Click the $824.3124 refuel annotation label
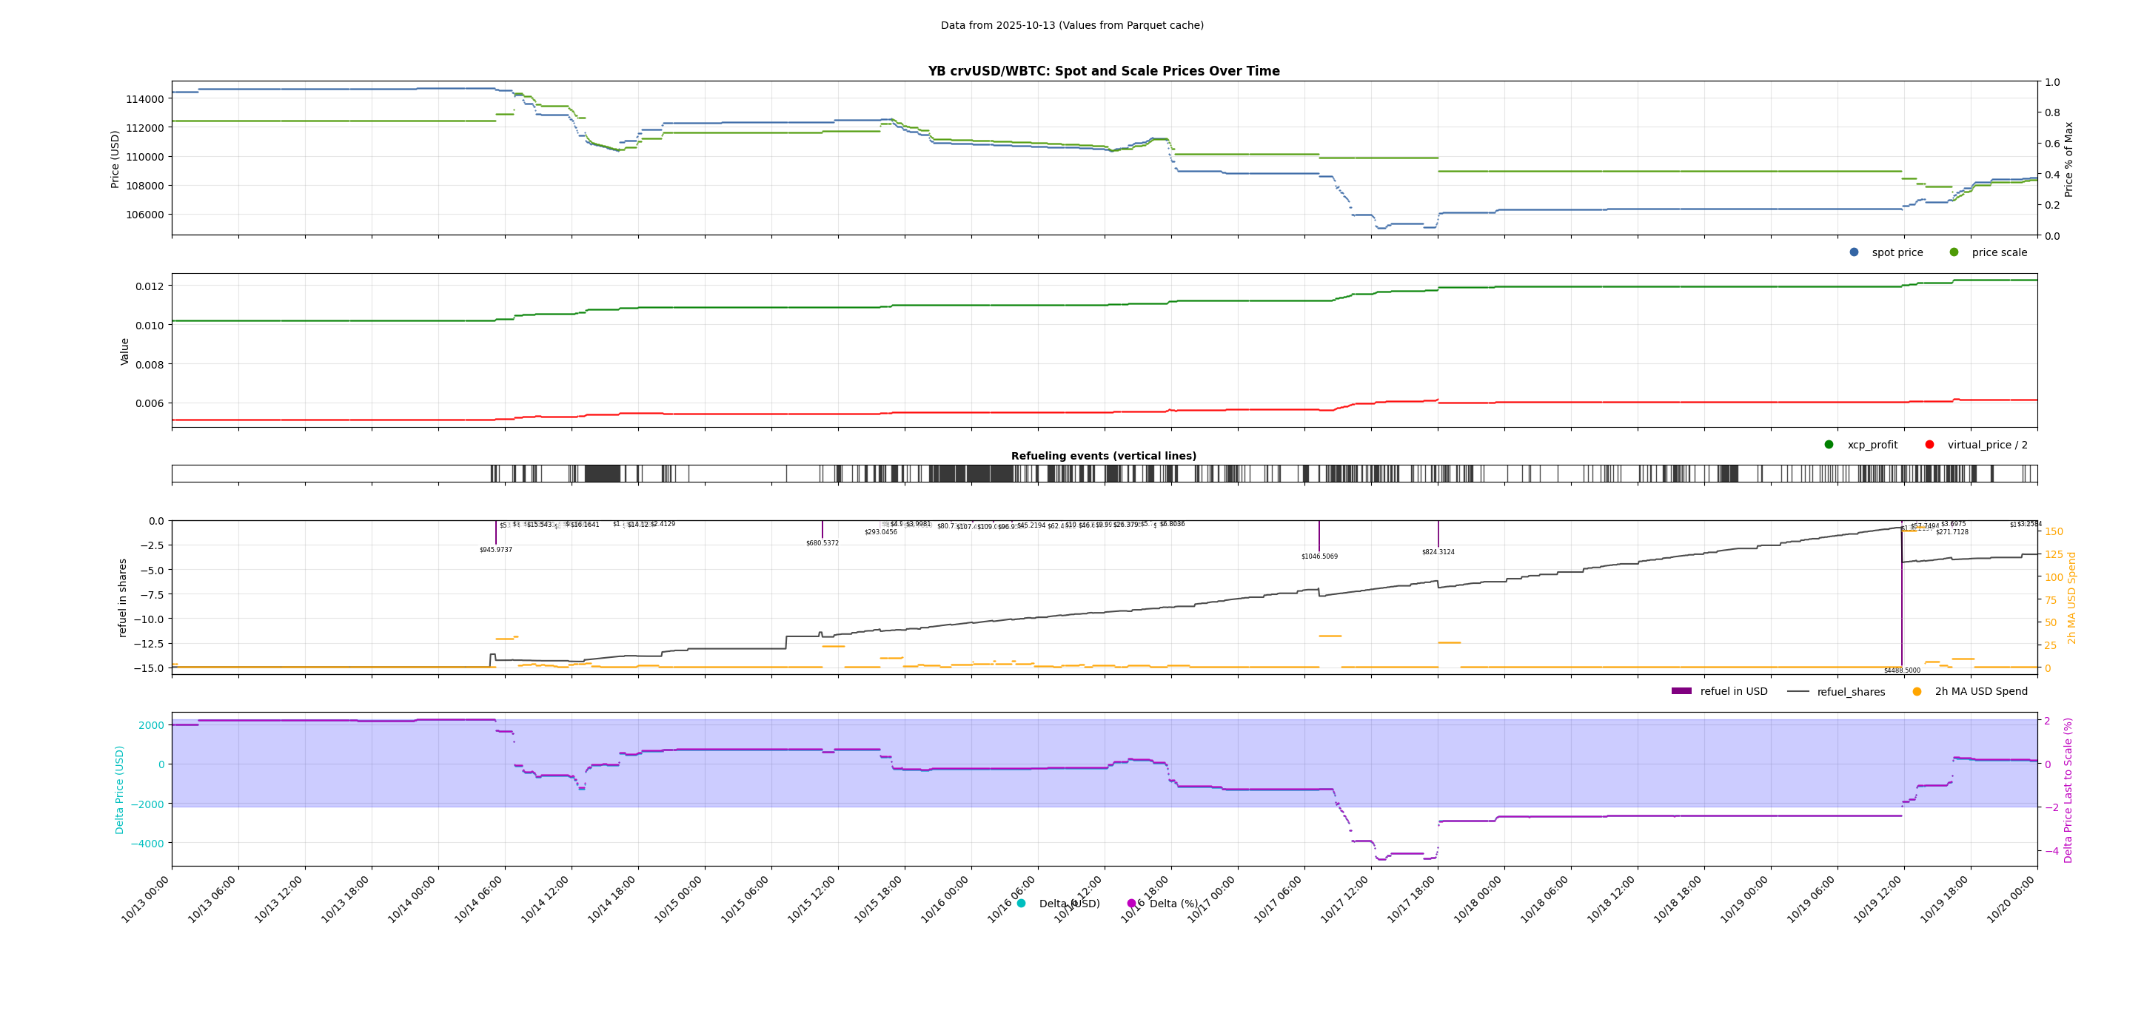The height and width of the screenshot is (1019, 2144). [1438, 552]
